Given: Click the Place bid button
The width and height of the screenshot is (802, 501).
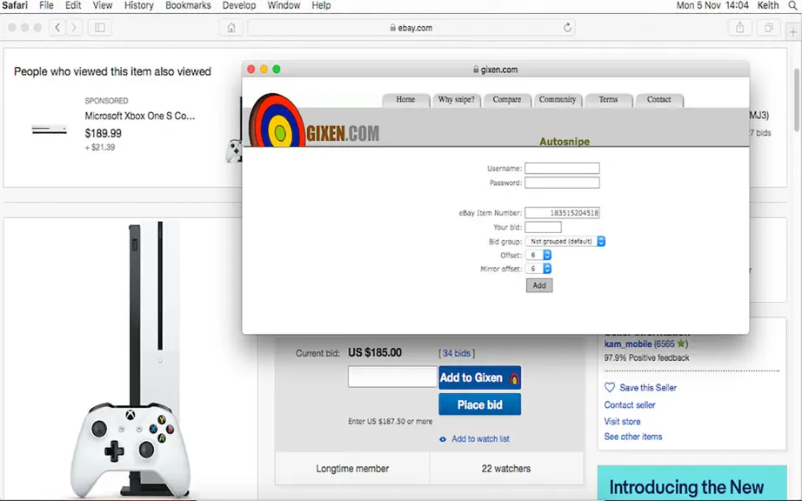Looking at the screenshot, I should click(x=480, y=405).
